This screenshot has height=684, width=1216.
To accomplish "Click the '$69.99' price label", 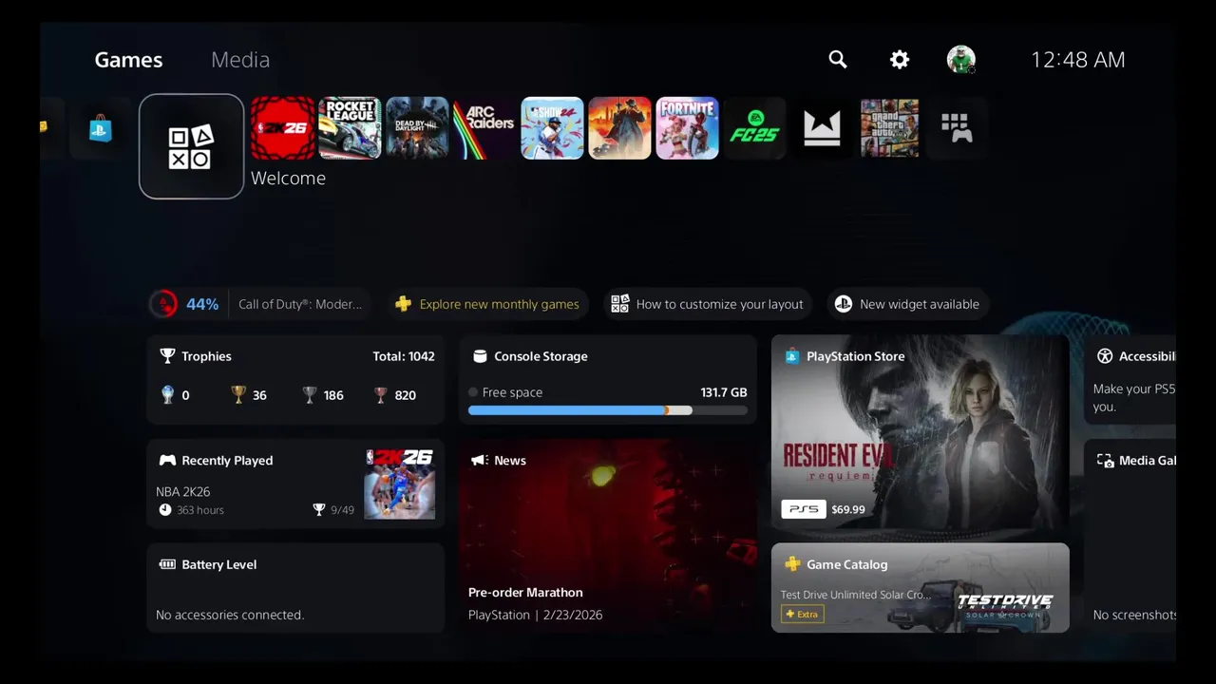I will pos(848,509).
